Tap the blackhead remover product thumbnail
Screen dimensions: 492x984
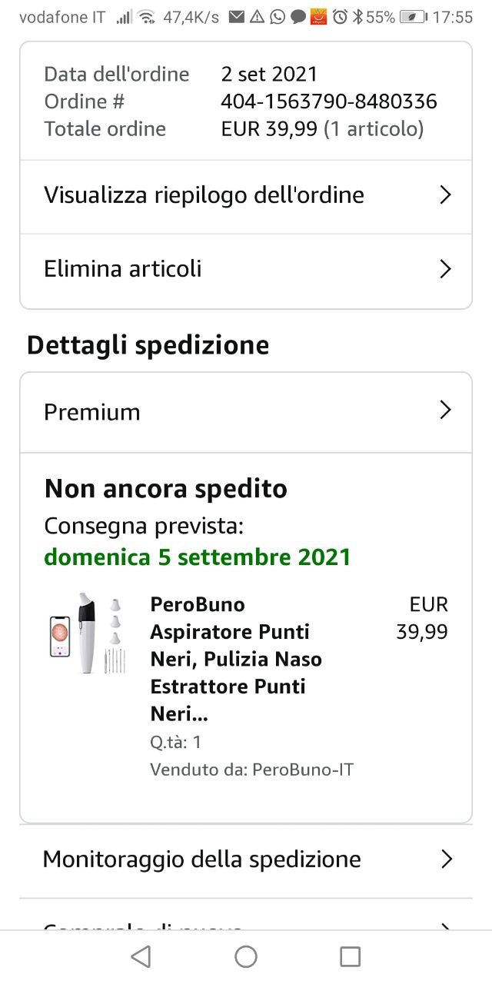point(88,634)
